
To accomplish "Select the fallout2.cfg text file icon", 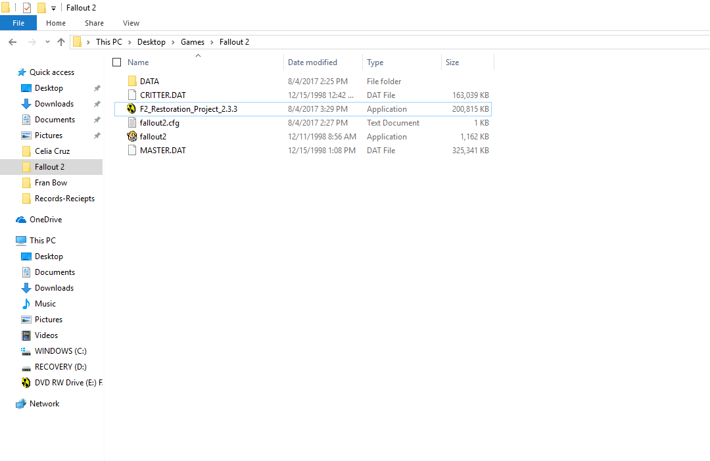I will pyautogui.click(x=131, y=123).
